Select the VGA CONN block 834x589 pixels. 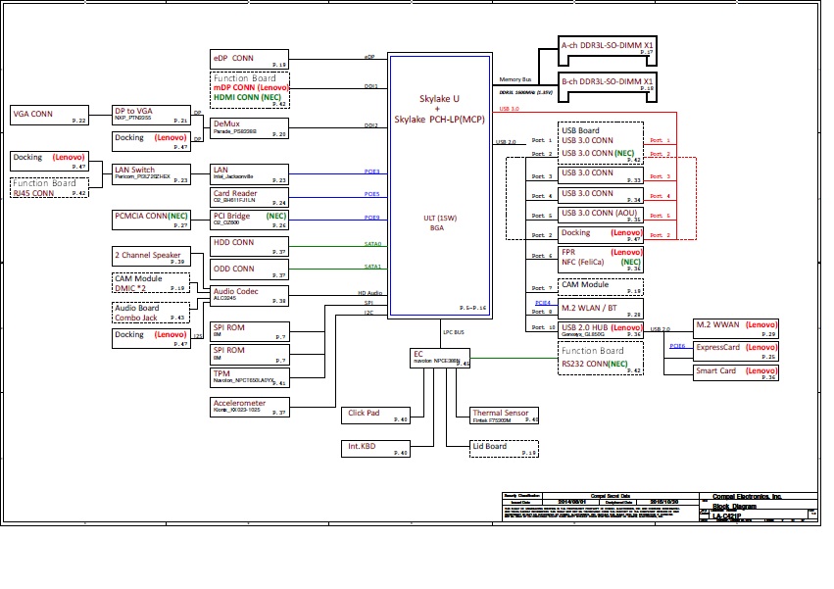[49, 115]
